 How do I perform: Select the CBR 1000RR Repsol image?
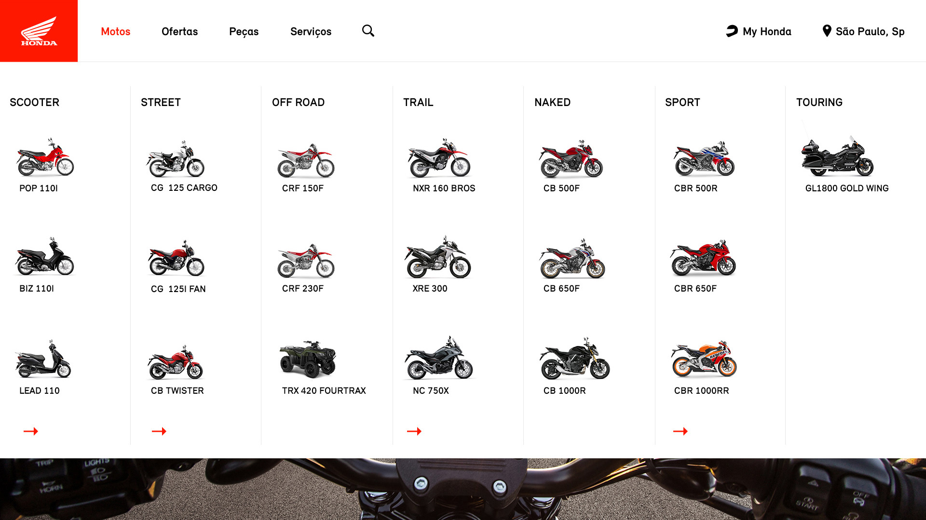tap(704, 359)
